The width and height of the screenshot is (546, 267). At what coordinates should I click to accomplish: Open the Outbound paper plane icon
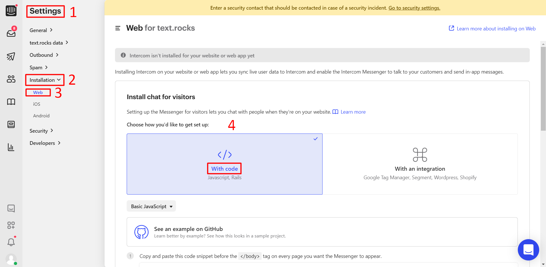pyautogui.click(x=11, y=56)
